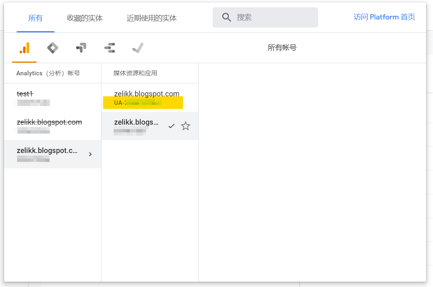
Task: Follow the 访问 Platform 首页 link
Action: [x=384, y=17]
